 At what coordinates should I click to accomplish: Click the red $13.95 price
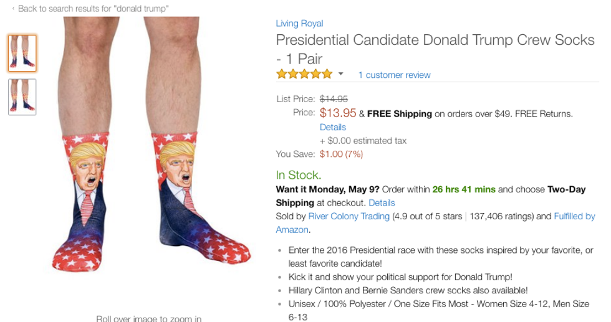(338, 113)
